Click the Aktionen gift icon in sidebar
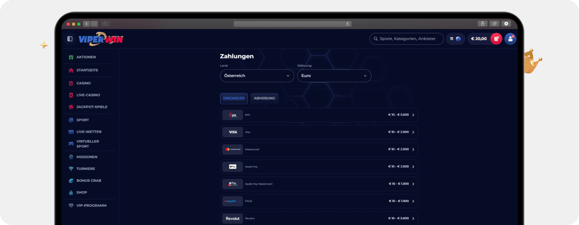Screen dimensions: 579x225 tap(71, 57)
